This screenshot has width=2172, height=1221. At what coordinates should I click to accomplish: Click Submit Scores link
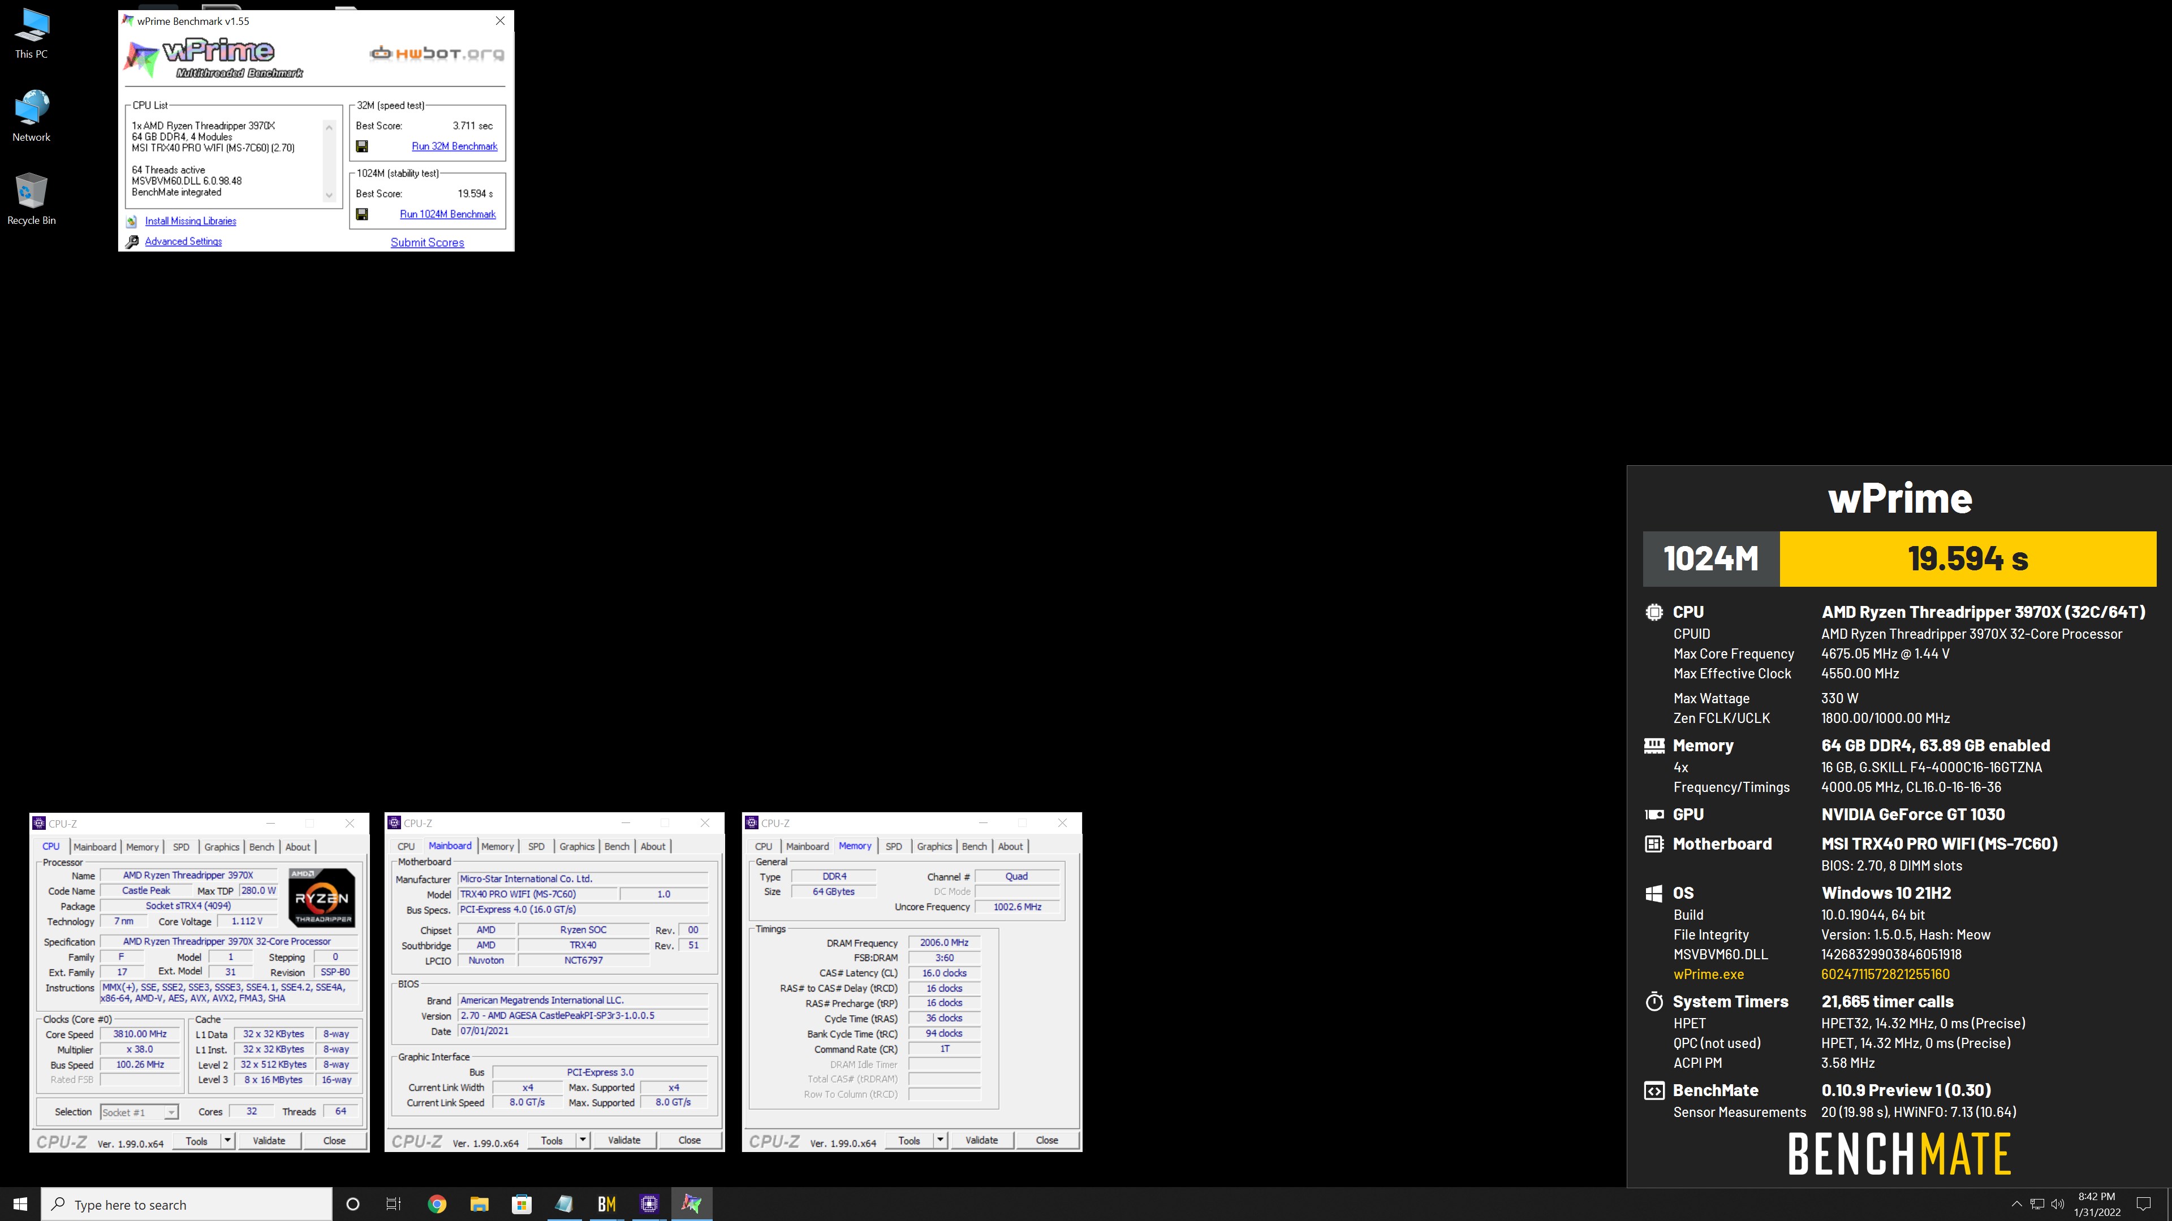pos(428,243)
